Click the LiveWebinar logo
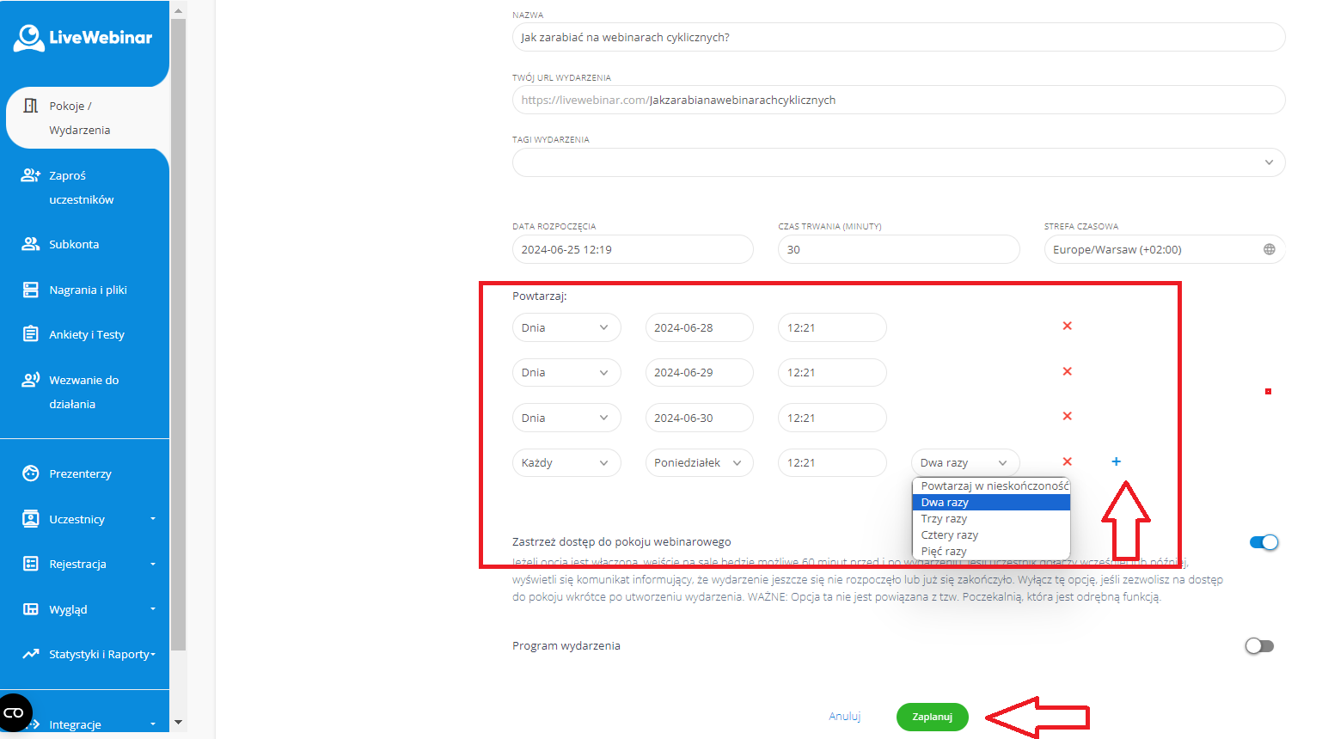 tap(83, 38)
